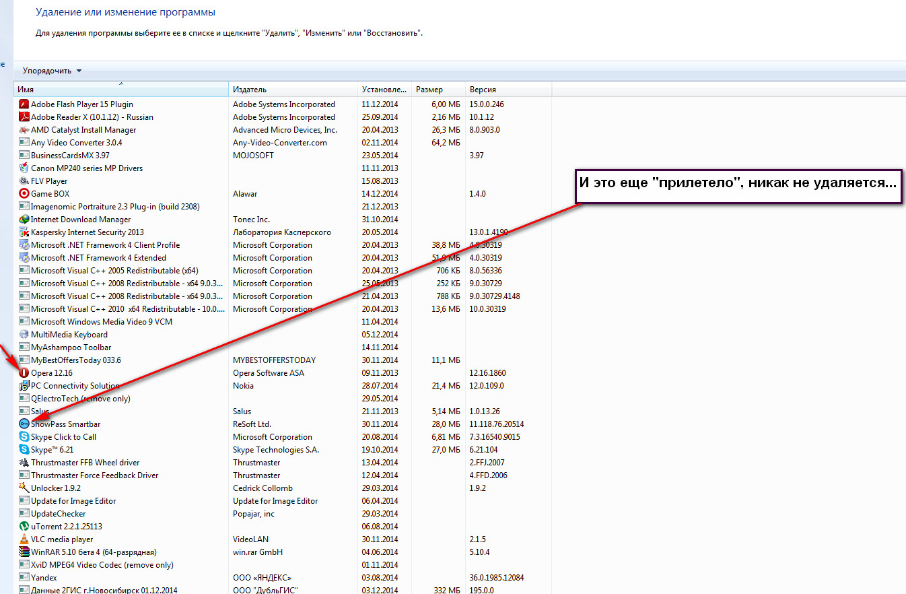Sort the list by Имя column header
Viewport: 906px width, 594px height.
pyautogui.click(x=121, y=90)
